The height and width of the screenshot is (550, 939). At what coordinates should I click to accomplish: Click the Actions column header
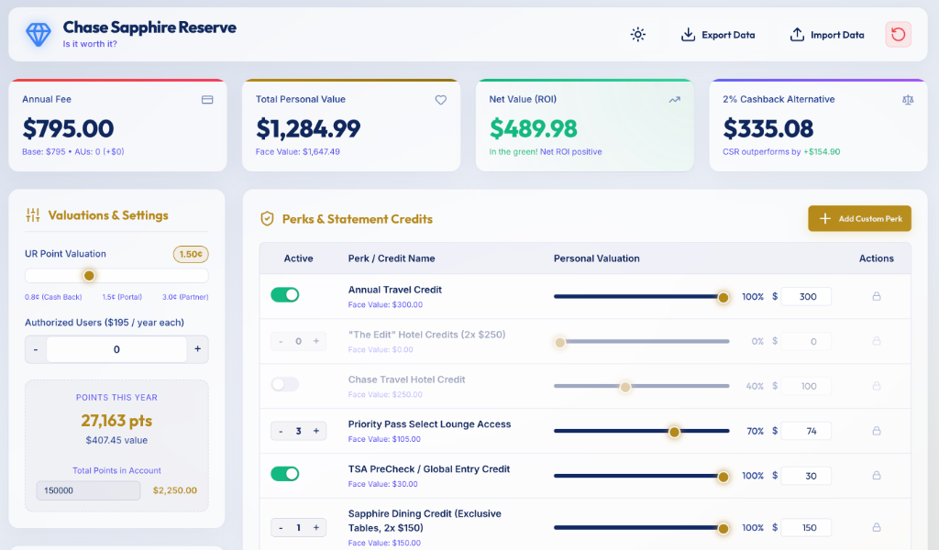click(x=876, y=258)
